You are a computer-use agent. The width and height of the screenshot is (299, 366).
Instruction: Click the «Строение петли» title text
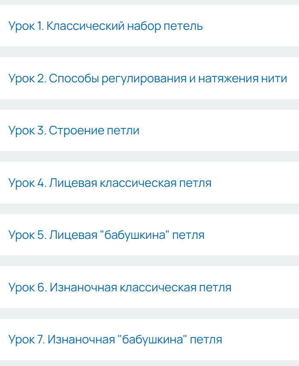[74, 131]
